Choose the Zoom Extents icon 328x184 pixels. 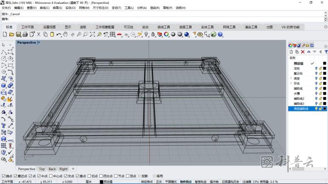[x=92, y=34]
